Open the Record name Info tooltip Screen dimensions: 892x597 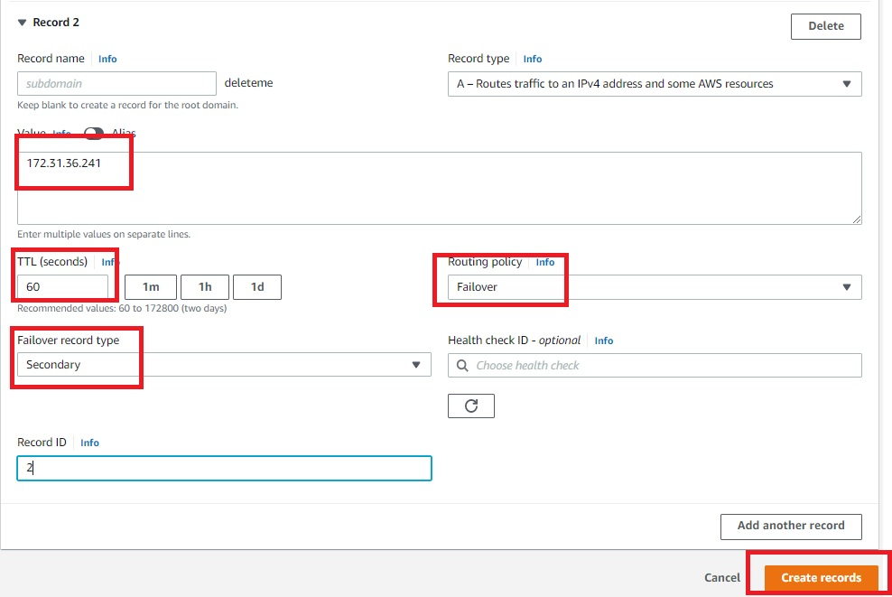pyautogui.click(x=107, y=58)
